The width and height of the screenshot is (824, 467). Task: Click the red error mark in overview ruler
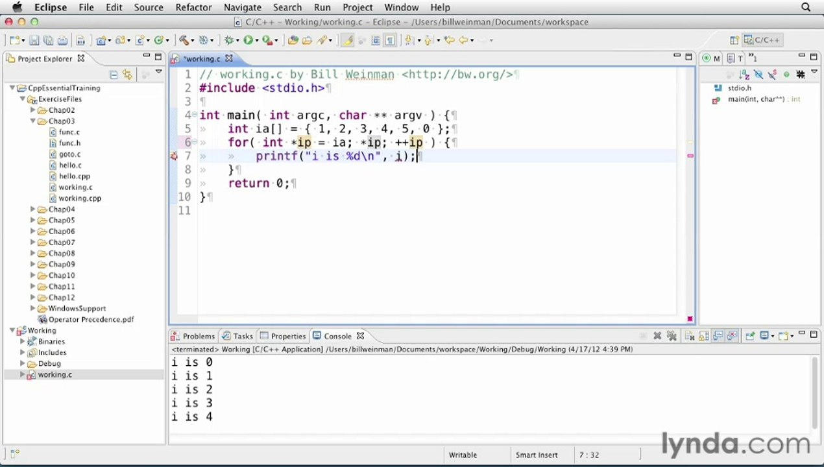pyautogui.click(x=690, y=156)
